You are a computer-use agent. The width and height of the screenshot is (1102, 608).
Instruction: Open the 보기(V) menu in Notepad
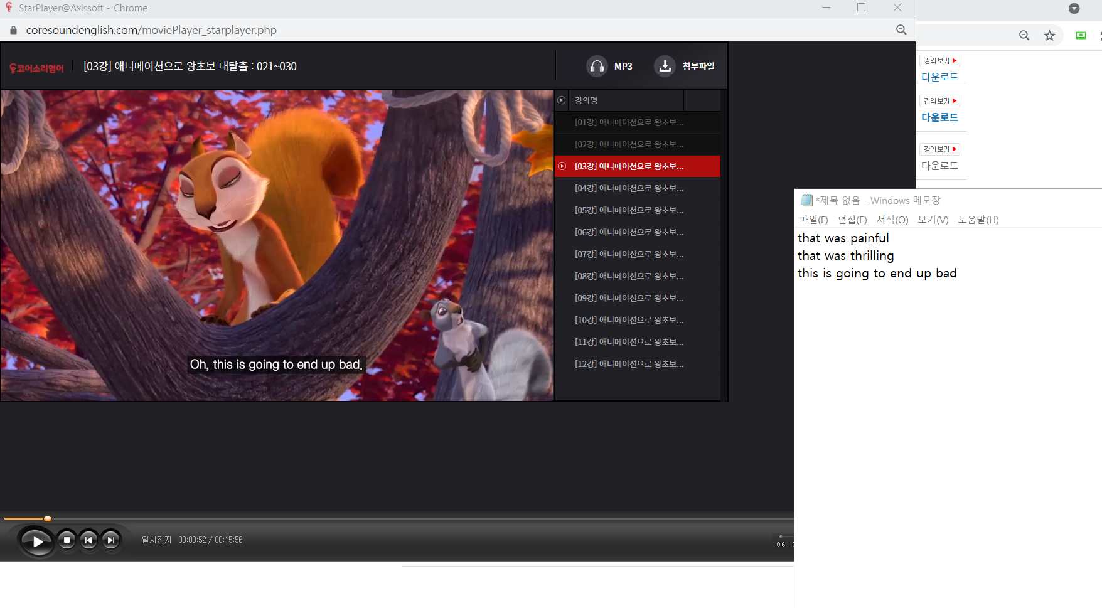click(x=933, y=220)
